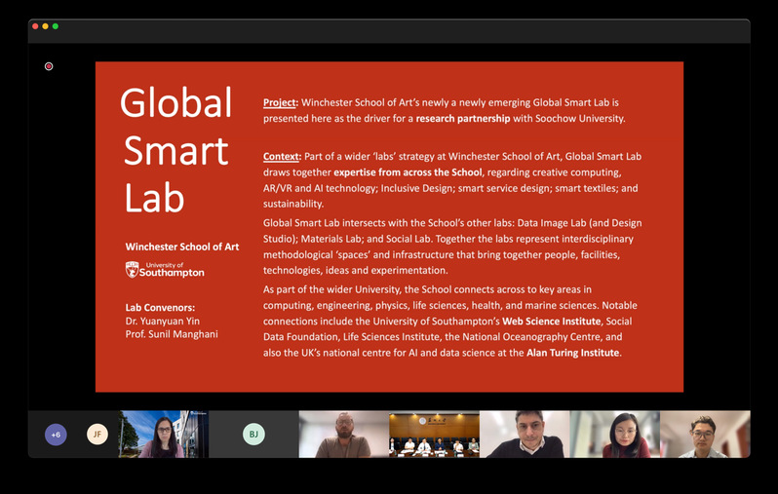This screenshot has width=778, height=494.
Task: Select the far-right man with glasses video
Action: (705, 435)
